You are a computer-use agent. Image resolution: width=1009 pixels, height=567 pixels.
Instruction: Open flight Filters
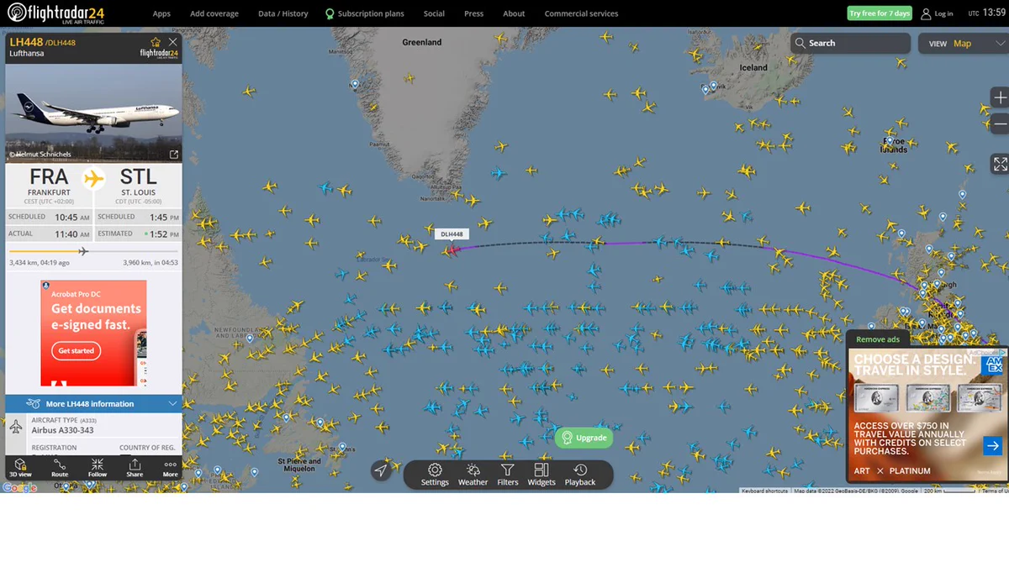click(x=508, y=475)
